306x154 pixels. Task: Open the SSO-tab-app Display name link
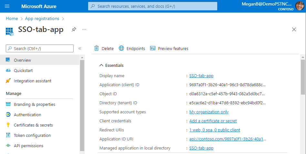point(201,76)
